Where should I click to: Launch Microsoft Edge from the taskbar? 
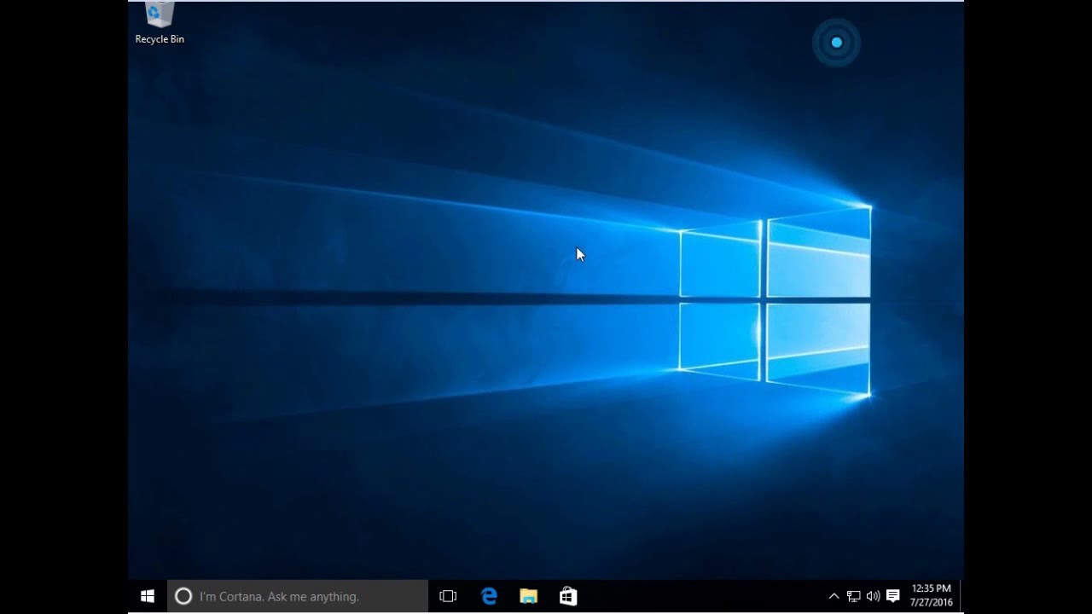[x=489, y=596]
